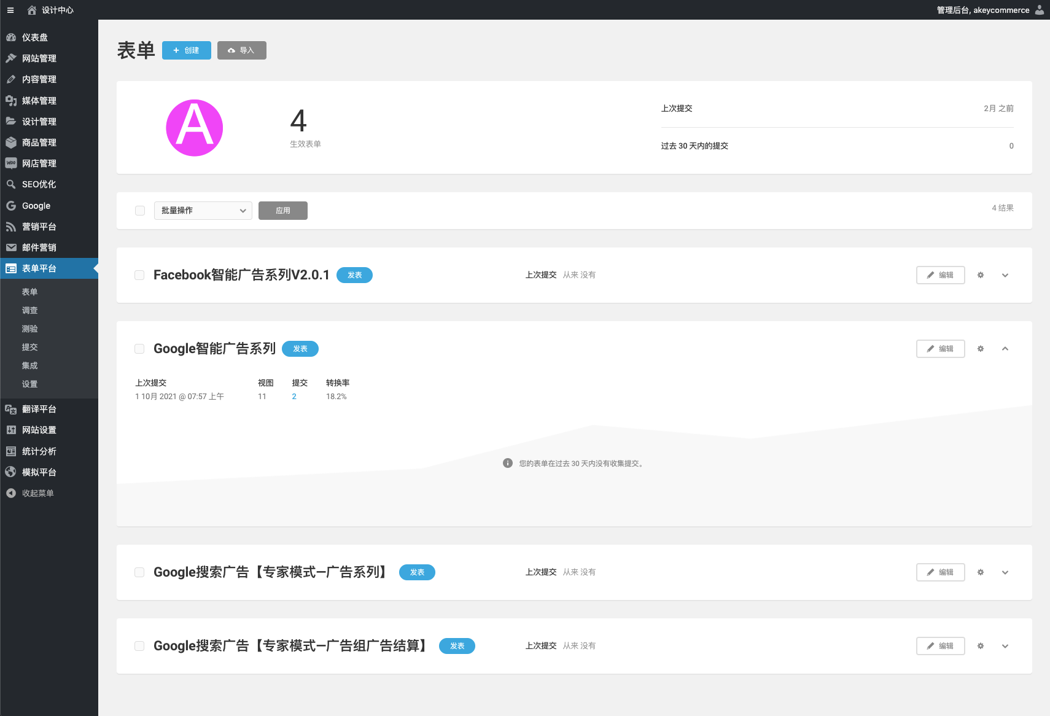Click the 网站设置 settings icon
The width and height of the screenshot is (1050, 716).
click(11, 430)
